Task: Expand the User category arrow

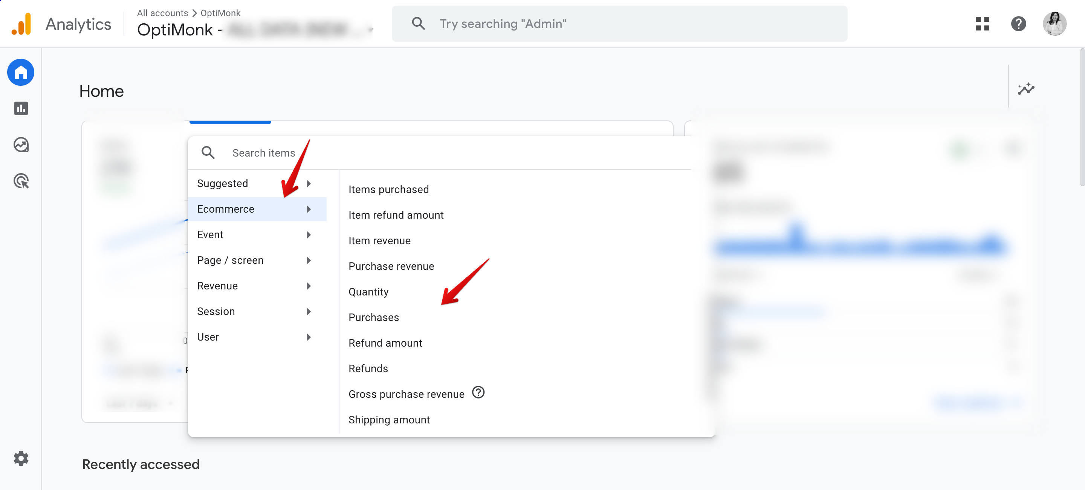Action: (310, 337)
